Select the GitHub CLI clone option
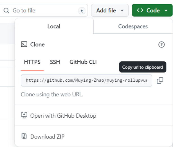This screenshot has height=147, width=173. pyautogui.click(x=83, y=62)
